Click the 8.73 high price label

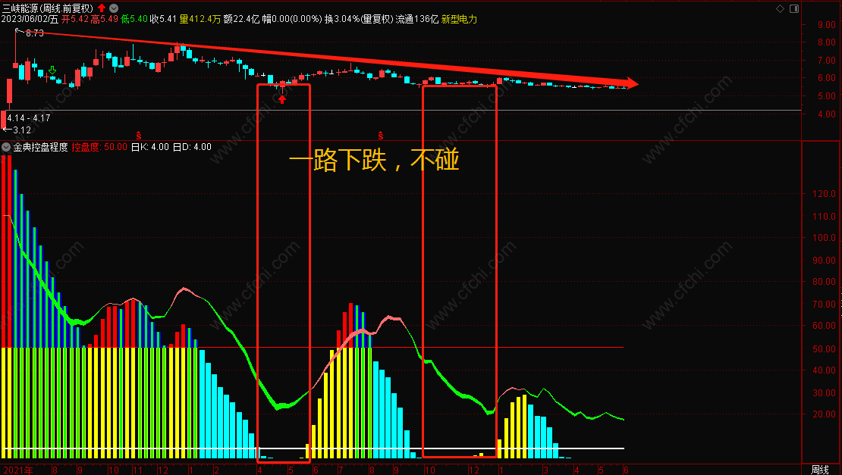click(x=35, y=33)
